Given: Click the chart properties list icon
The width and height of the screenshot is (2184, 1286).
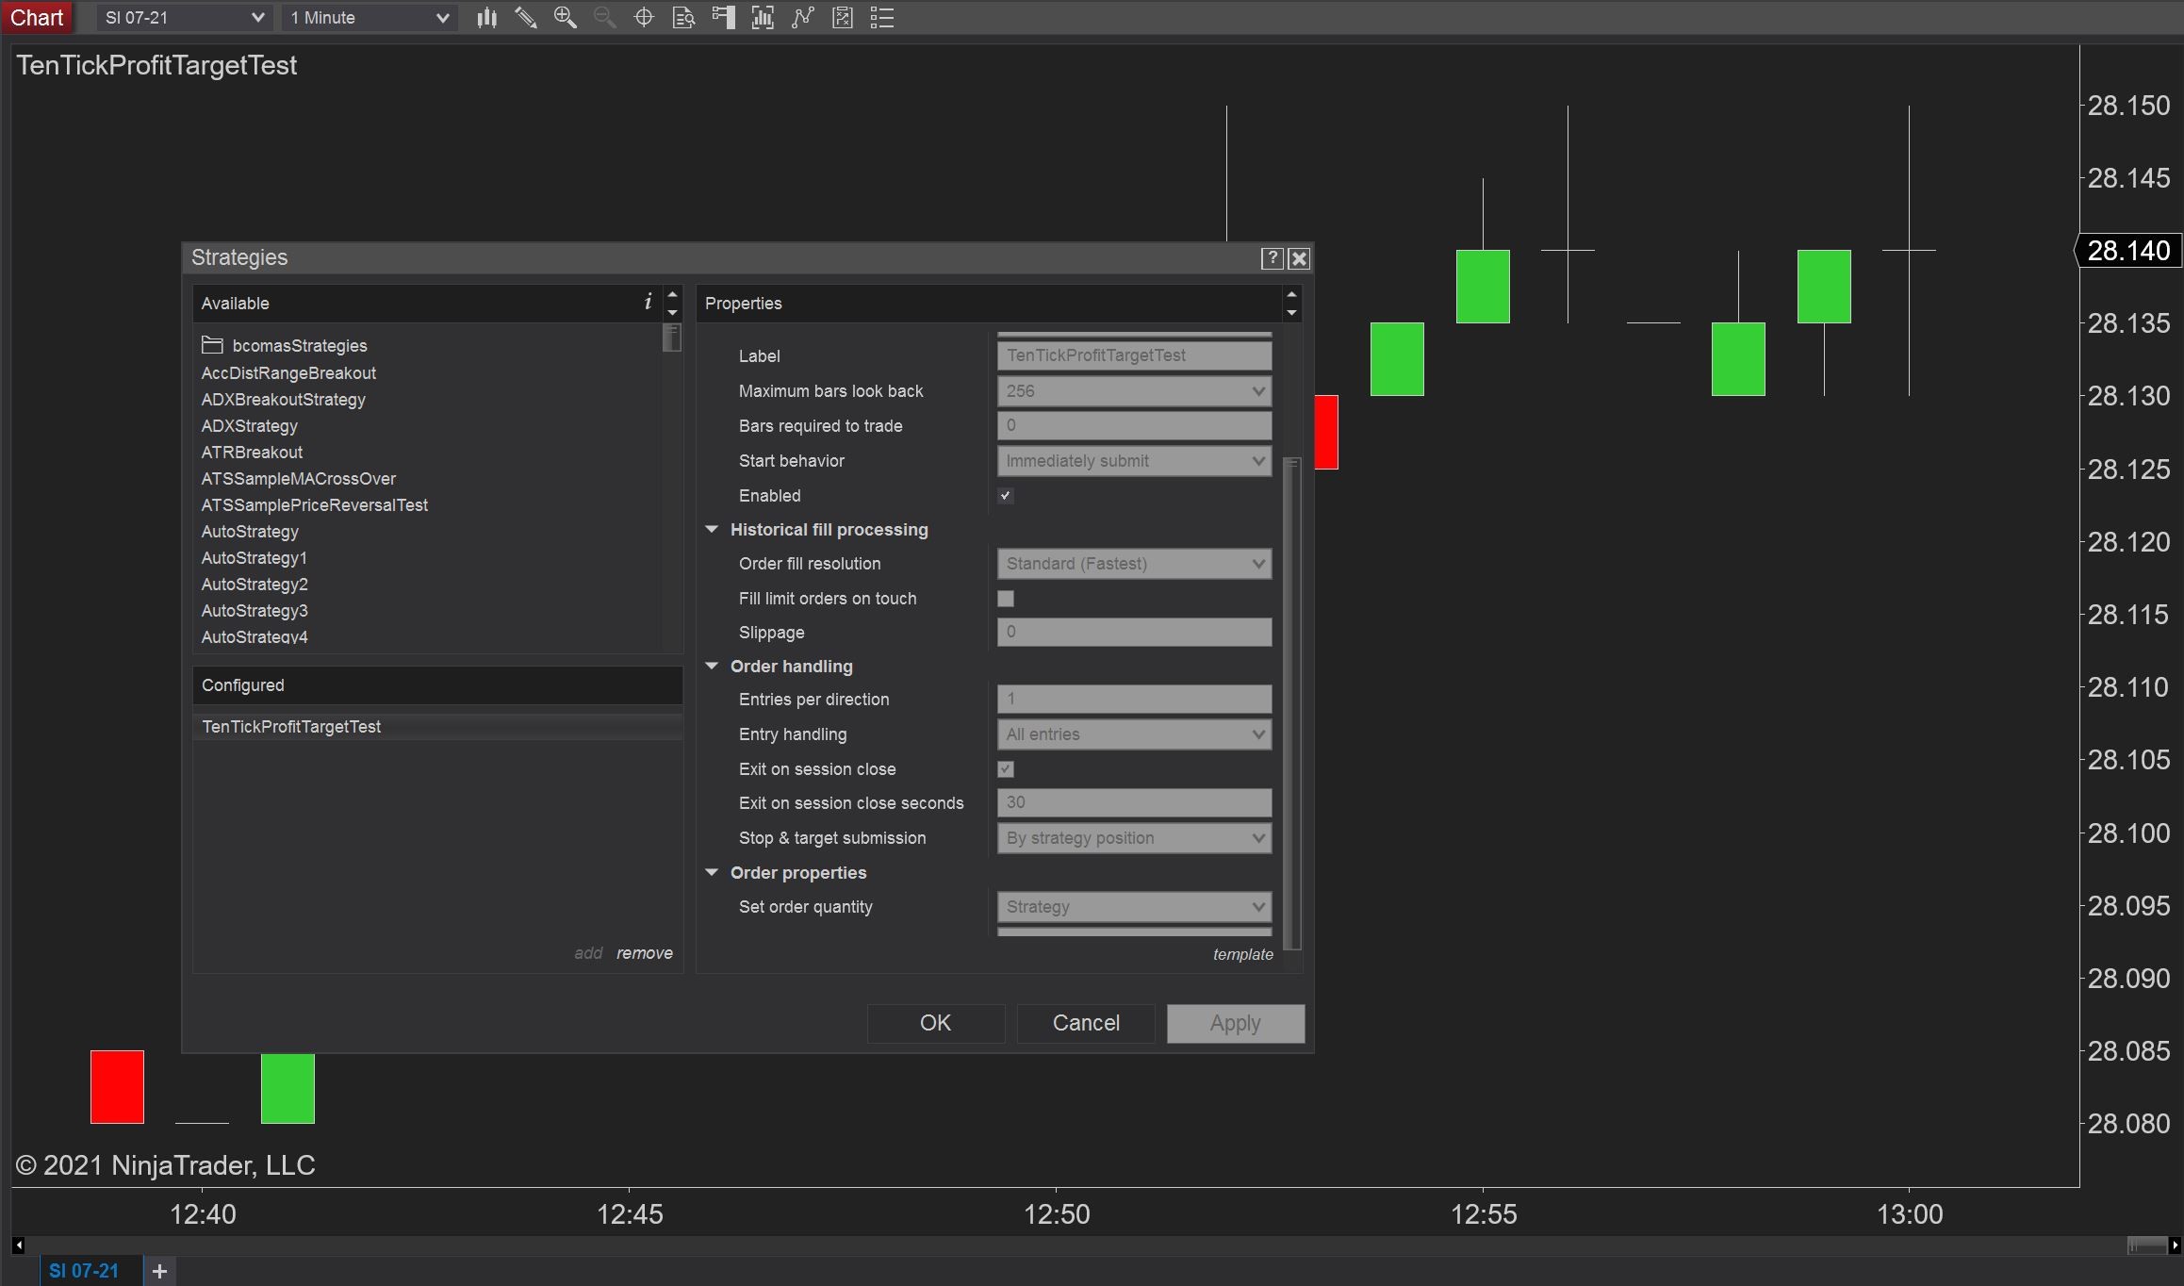Looking at the screenshot, I should tap(882, 18).
